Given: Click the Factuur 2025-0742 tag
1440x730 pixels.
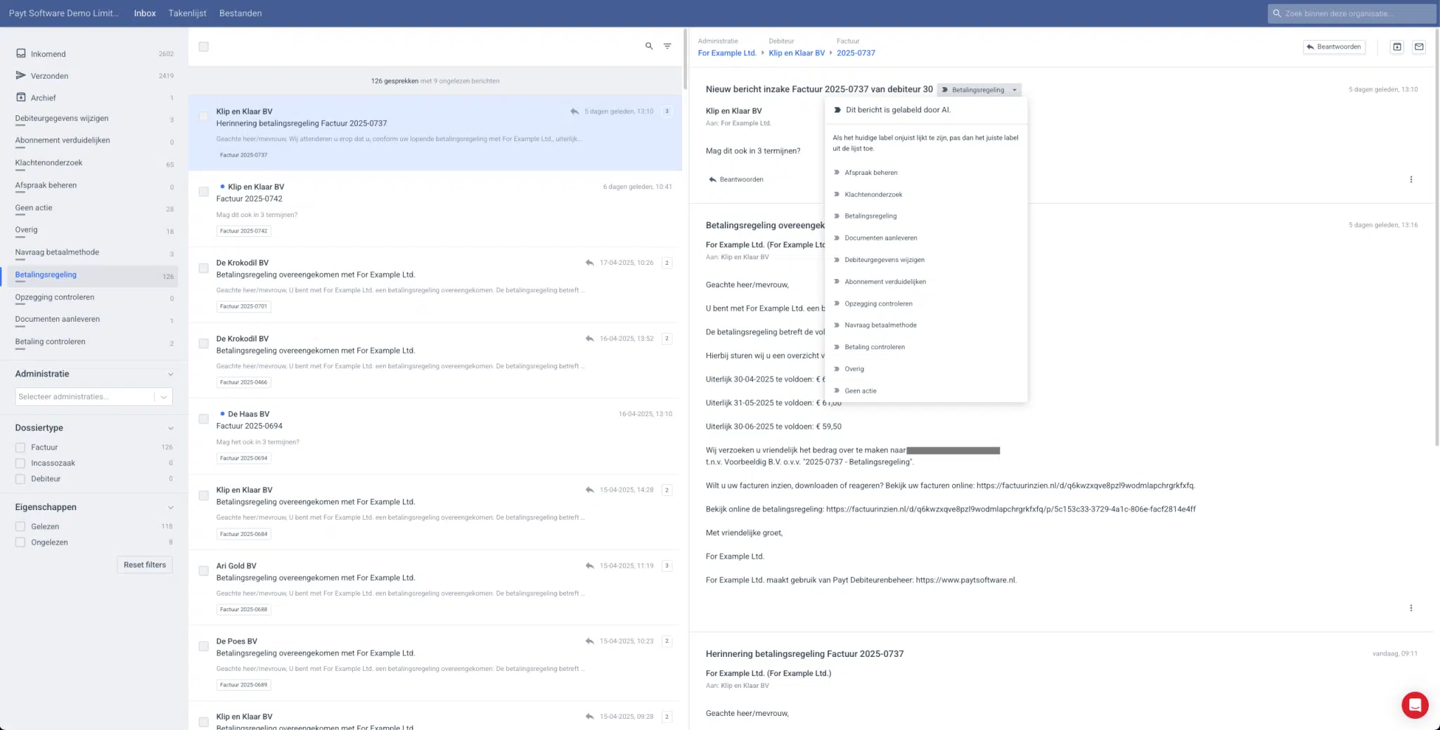Looking at the screenshot, I should pyautogui.click(x=243, y=231).
